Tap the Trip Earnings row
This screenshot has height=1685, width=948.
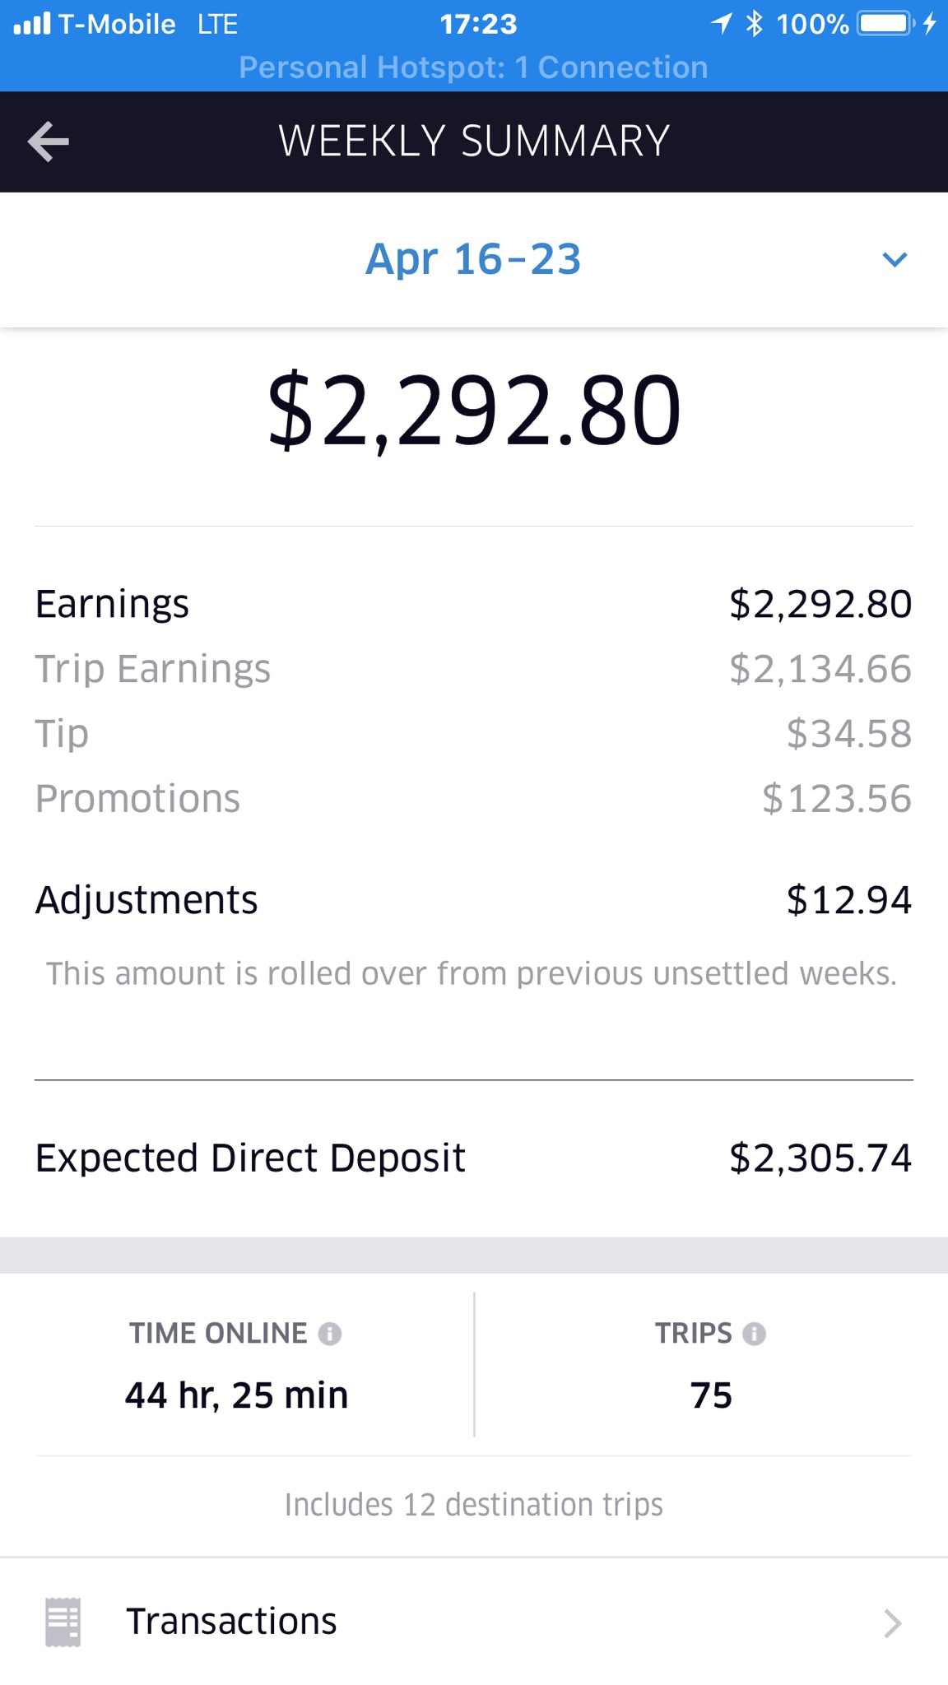(x=473, y=669)
